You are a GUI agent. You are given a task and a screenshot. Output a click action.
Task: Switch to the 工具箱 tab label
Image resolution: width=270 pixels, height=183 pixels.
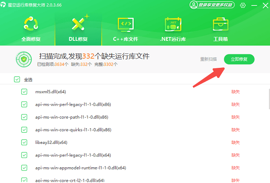[x=220, y=39]
